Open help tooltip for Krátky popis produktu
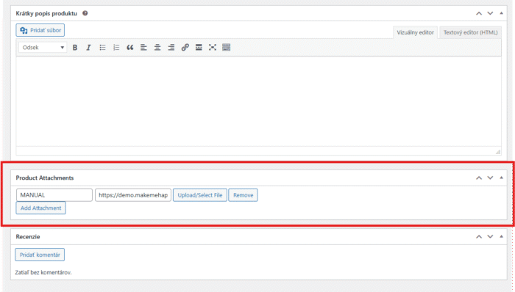 point(85,13)
